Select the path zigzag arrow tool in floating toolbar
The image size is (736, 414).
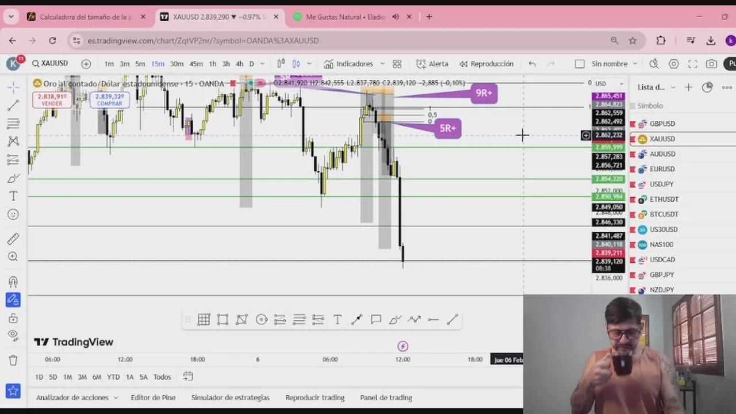pos(414,320)
